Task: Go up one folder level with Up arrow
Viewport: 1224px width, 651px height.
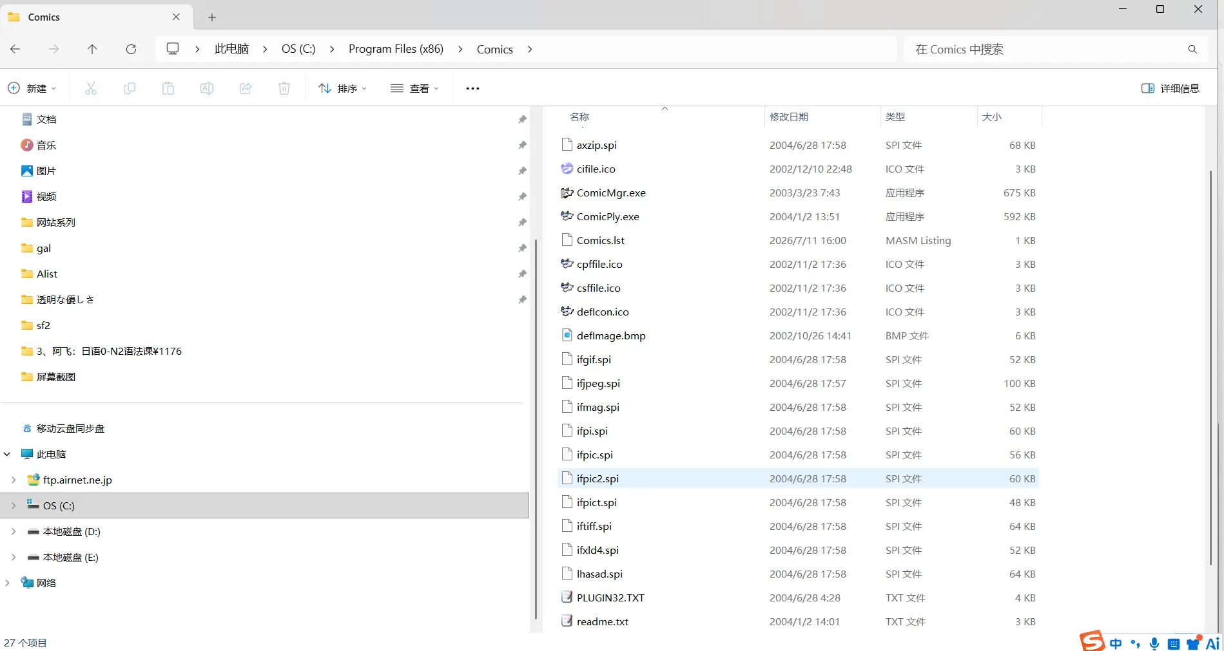Action: (92, 49)
